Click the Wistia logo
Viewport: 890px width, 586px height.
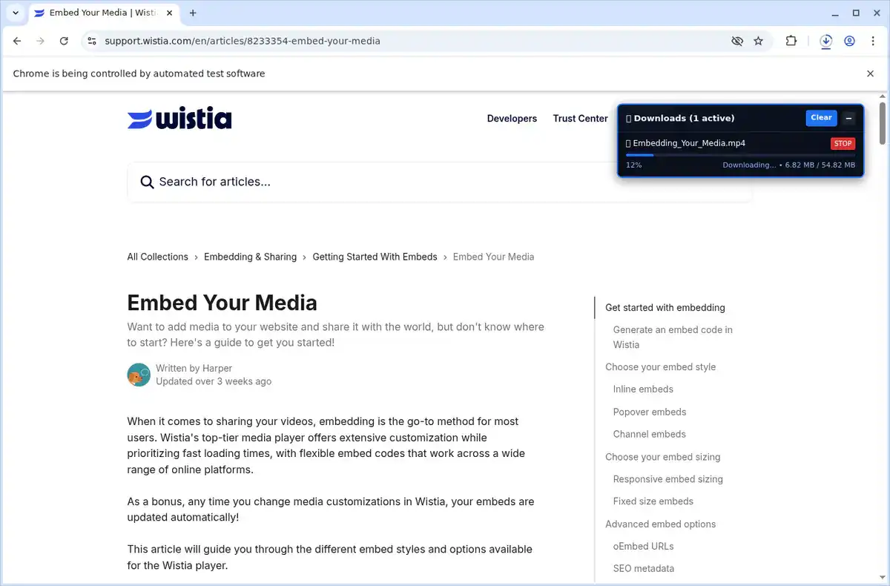coord(179,119)
